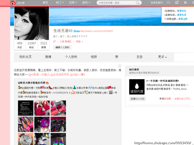
Task: Open the black text poster thumbnail
Action: (26, 108)
